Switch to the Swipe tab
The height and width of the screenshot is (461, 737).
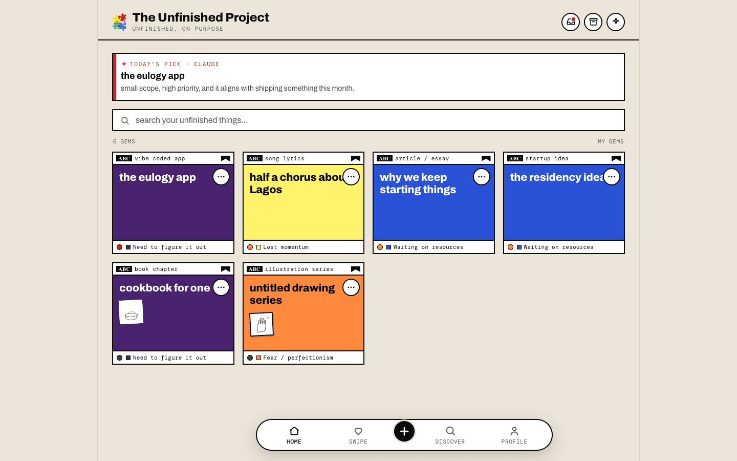pos(358,435)
